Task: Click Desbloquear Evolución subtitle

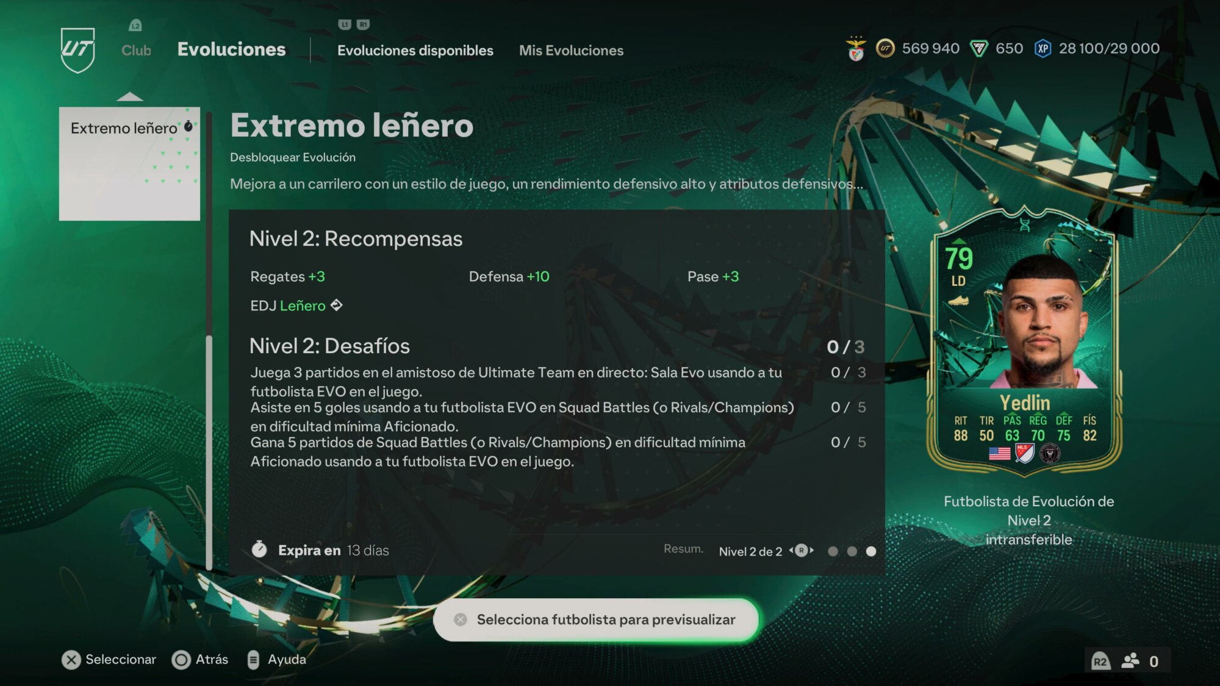Action: point(292,157)
